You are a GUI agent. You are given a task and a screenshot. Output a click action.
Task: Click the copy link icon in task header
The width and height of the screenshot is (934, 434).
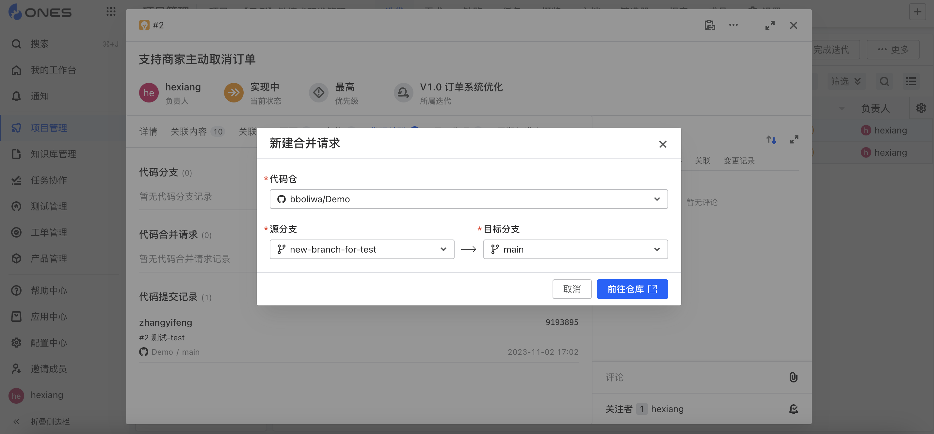pyautogui.click(x=710, y=25)
